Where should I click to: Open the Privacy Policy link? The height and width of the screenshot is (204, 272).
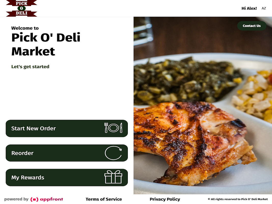(165, 199)
